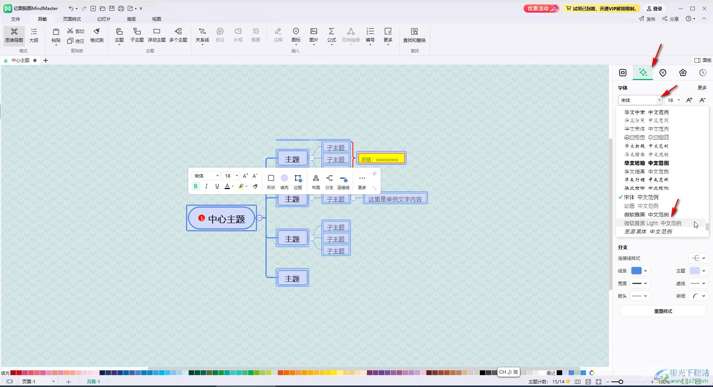713x387 pixels.
Task: Click the Reset Style (重置样式) button
Action: tap(663, 311)
